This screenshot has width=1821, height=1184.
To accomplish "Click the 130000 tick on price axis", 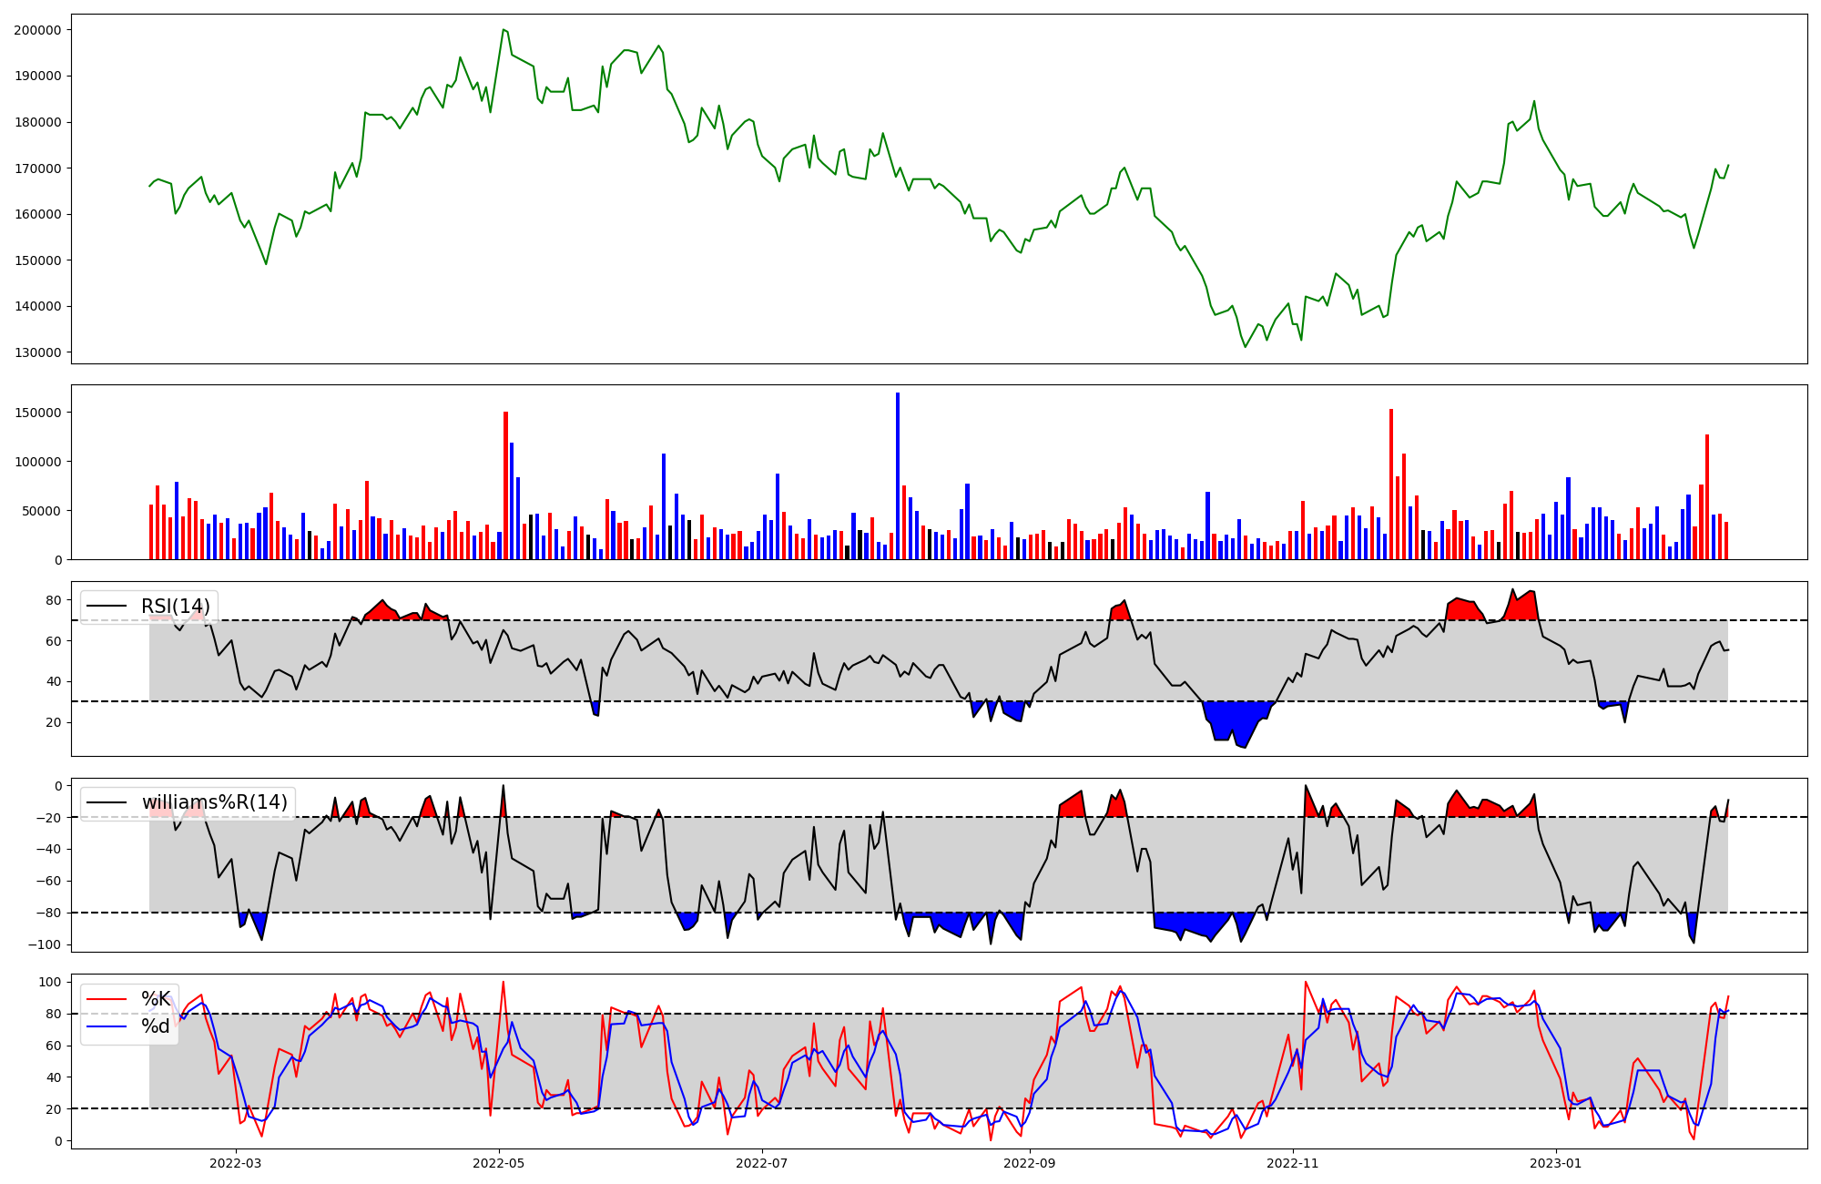I will click(x=37, y=352).
